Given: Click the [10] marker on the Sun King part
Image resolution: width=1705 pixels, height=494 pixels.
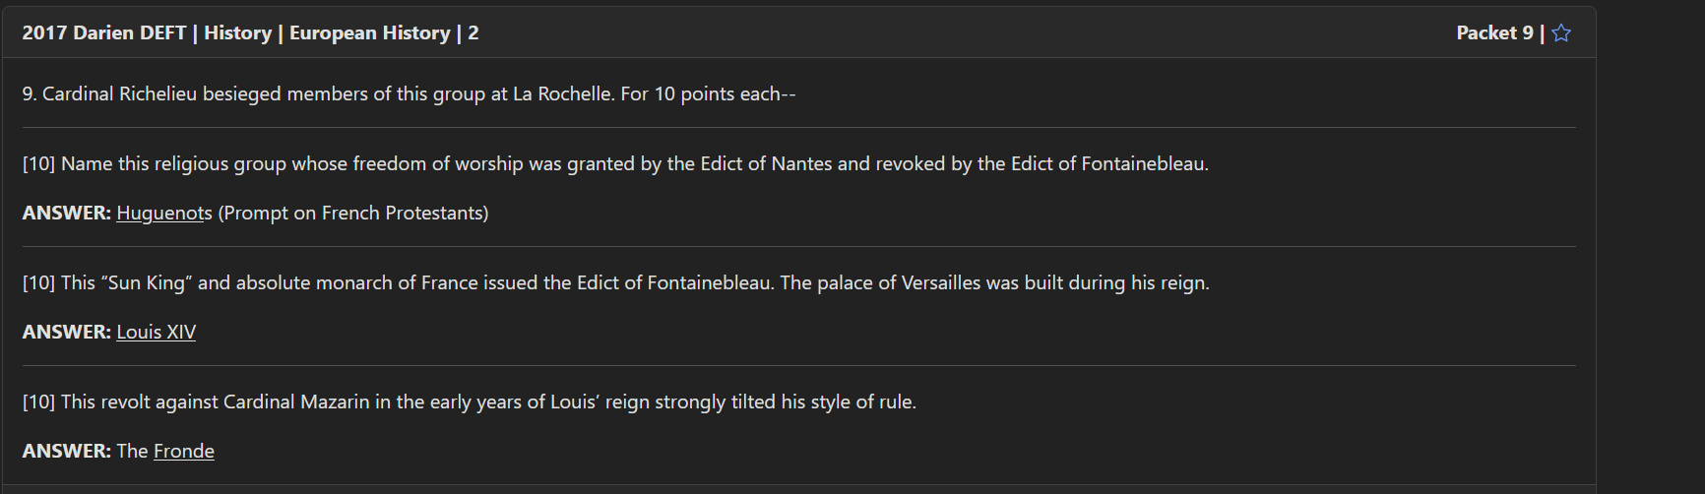Looking at the screenshot, I should 38,283.
